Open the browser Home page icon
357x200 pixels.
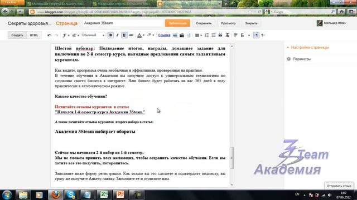(x=341, y=12)
